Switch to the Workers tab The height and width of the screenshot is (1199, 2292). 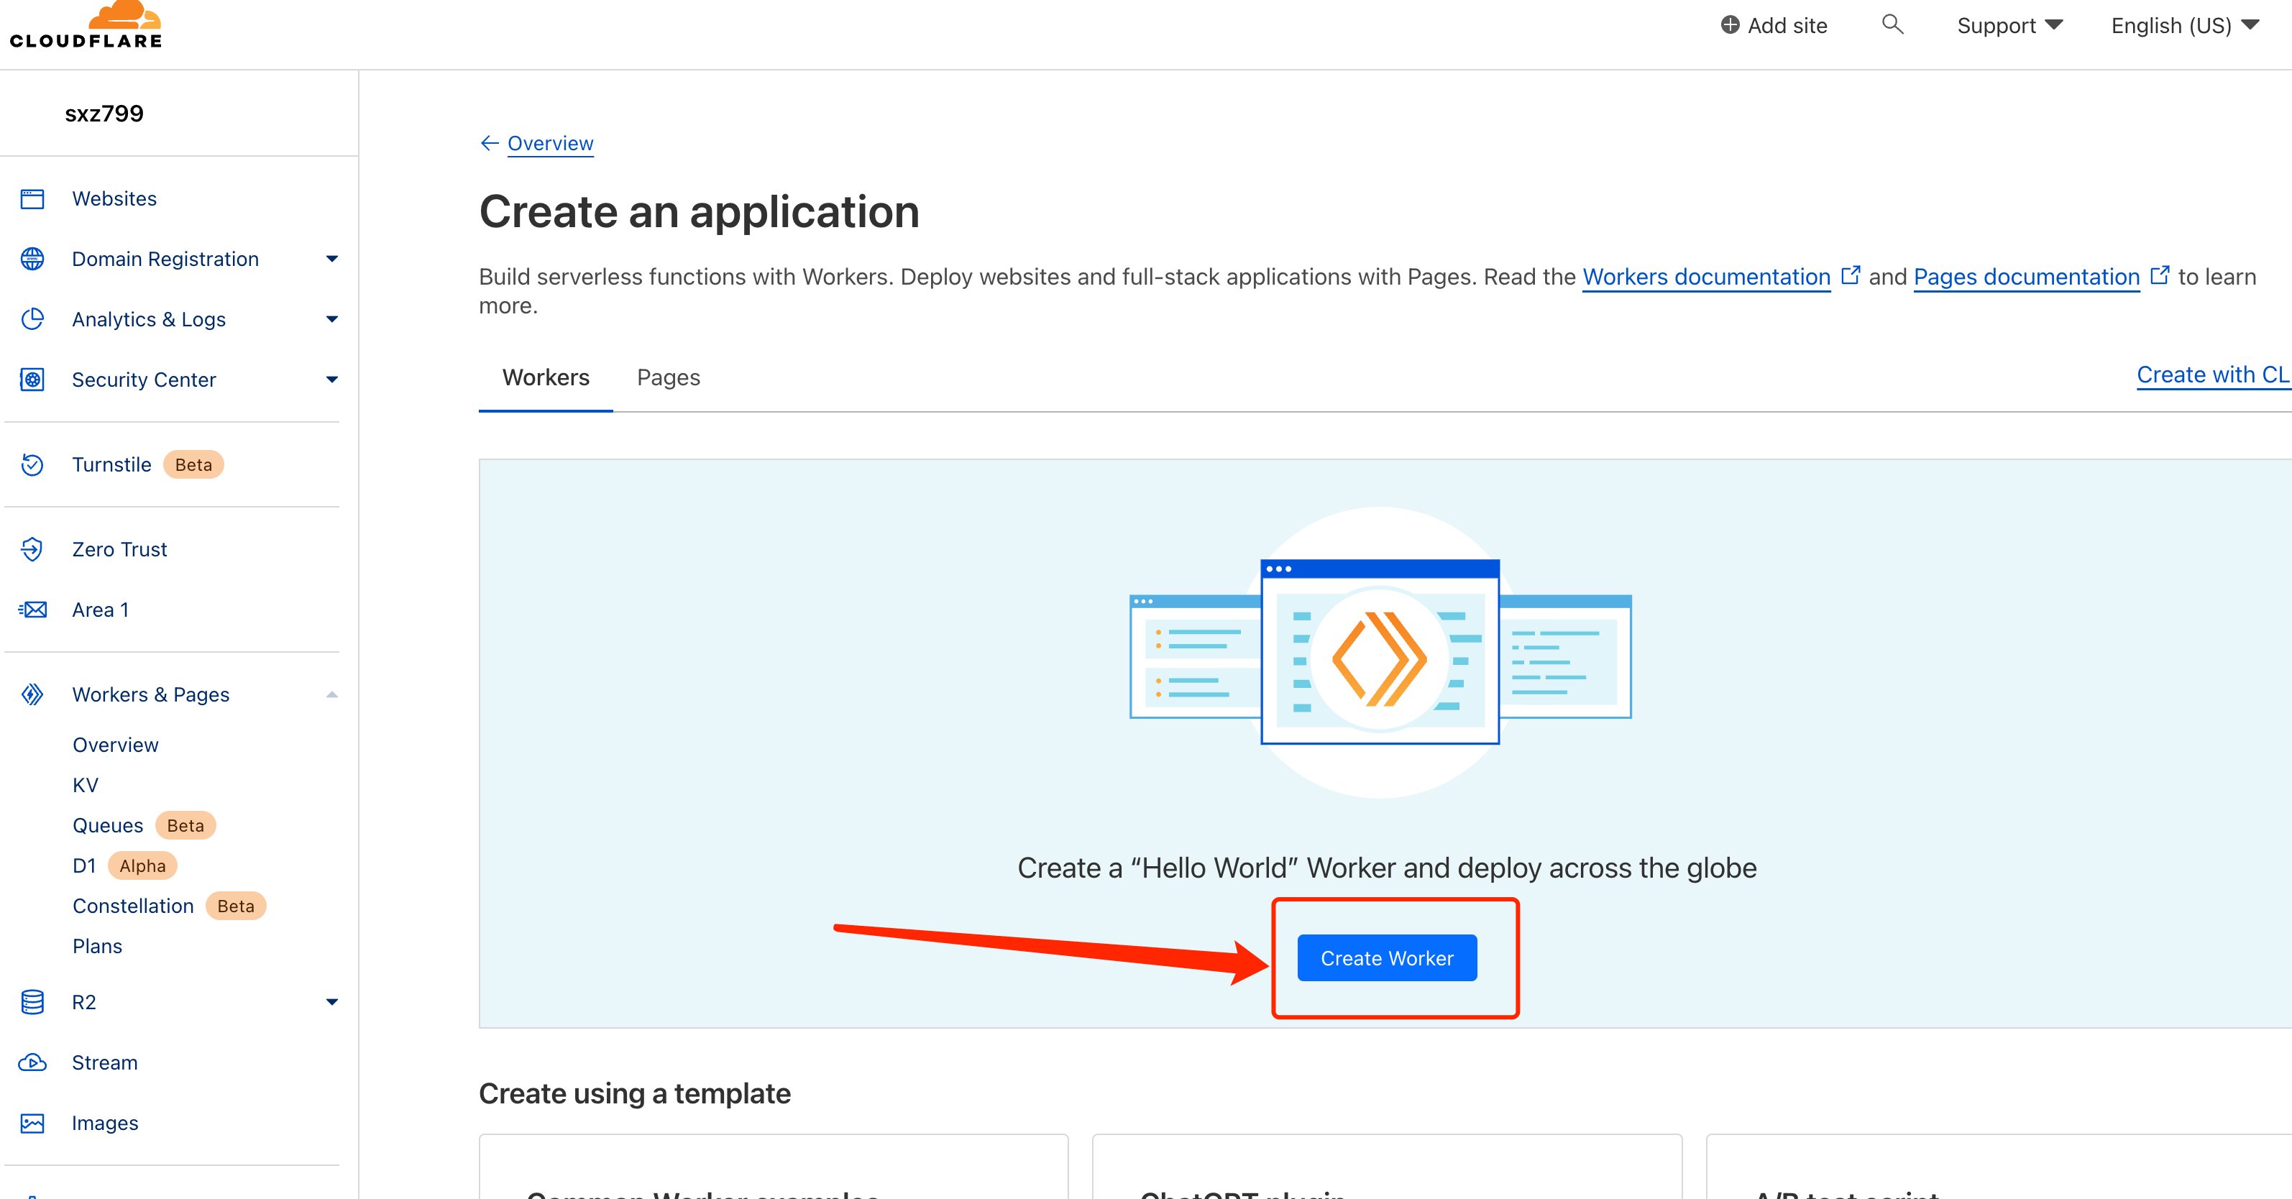pyautogui.click(x=546, y=378)
